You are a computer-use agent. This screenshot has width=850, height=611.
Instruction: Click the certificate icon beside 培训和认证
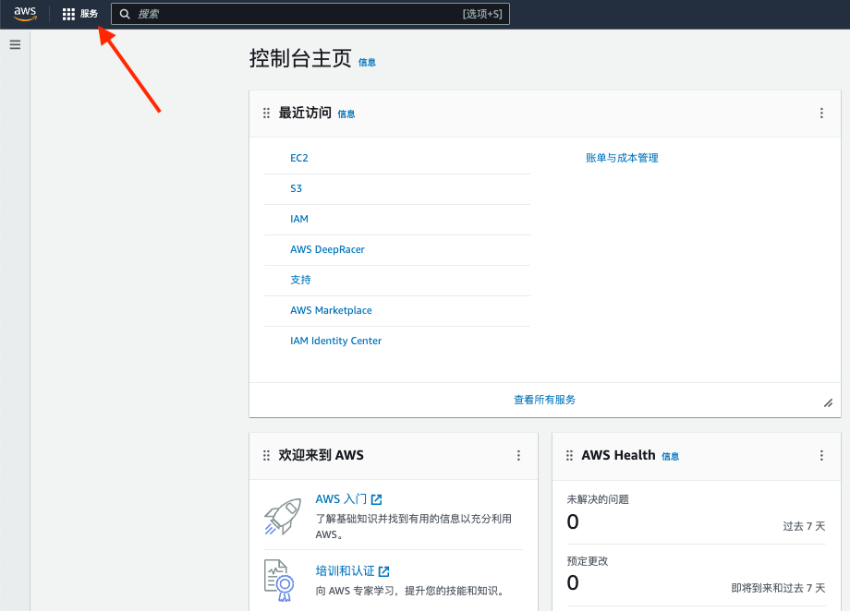(x=279, y=580)
